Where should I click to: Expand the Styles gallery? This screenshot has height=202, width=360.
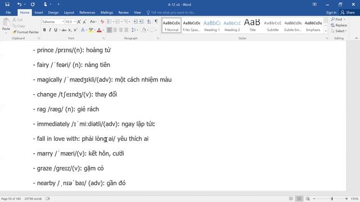326,31
